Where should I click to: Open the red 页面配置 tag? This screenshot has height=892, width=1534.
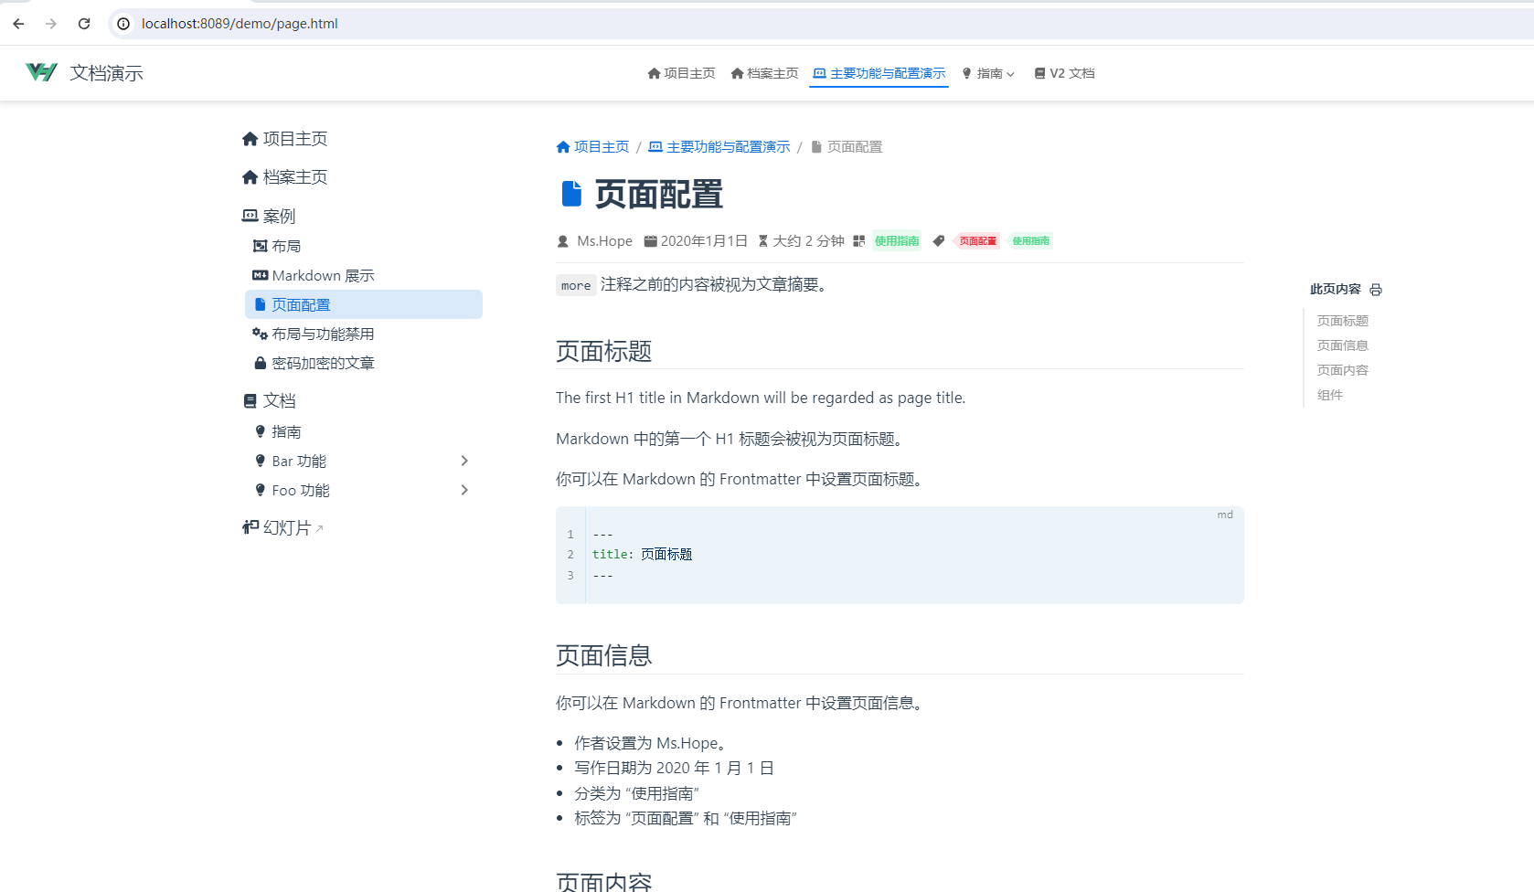pyautogui.click(x=977, y=241)
